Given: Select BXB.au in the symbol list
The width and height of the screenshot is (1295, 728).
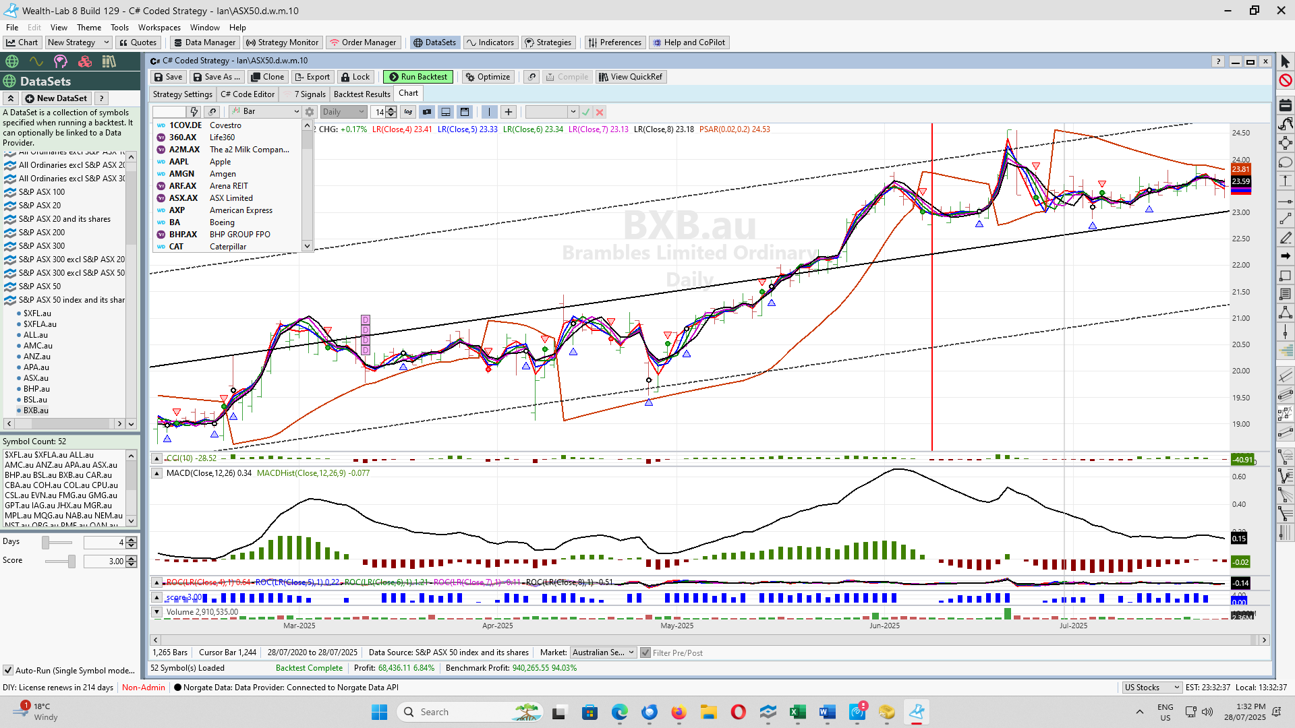Looking at the screenshot, I should pos(36,411).
